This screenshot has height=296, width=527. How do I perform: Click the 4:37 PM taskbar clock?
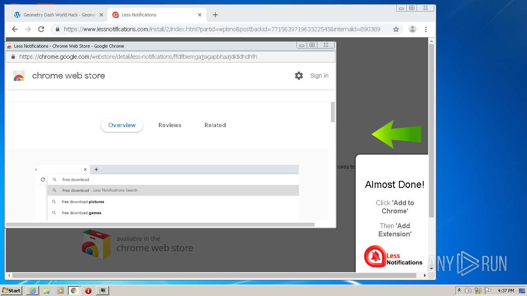click(506, 291)
